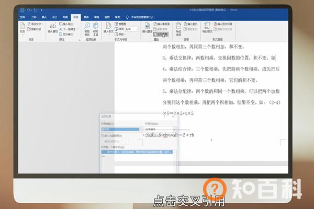Screen dimensions: 314x209
Task: Click the line '两个数相加，再同第三个数相加'
Action: coord(204,47)
